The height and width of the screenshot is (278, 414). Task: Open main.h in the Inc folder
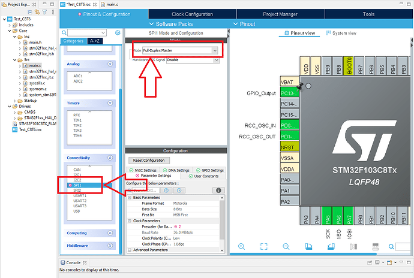pyautogui.click(x=35, y=42)
